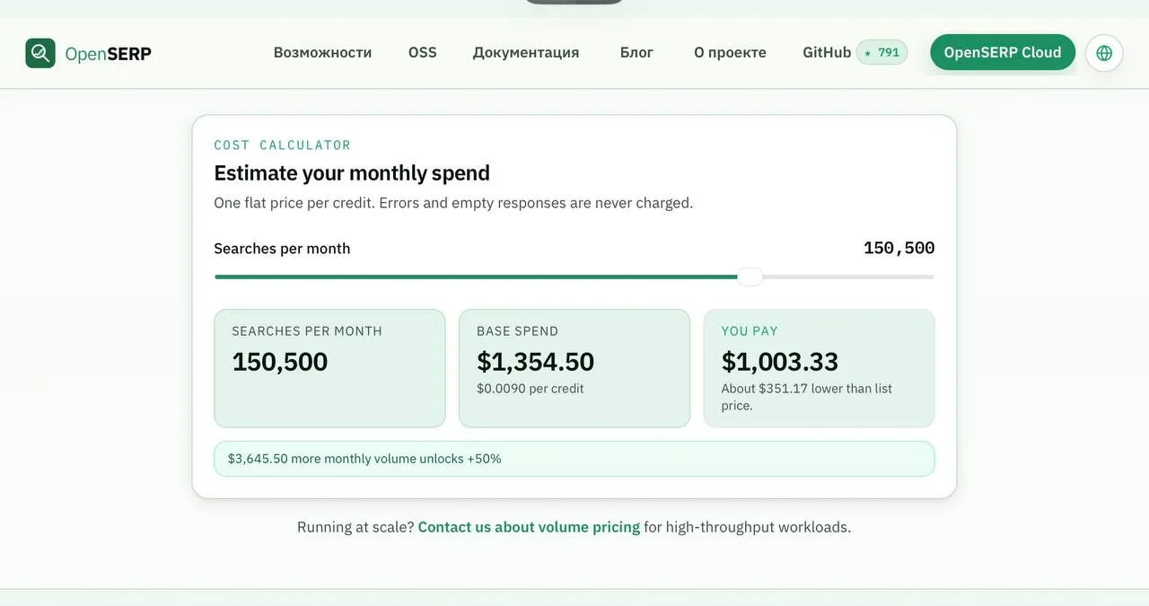Screen dimensions: 1149x606
Task: Click the Running at scale? text
Action: [x=355, y=527]
